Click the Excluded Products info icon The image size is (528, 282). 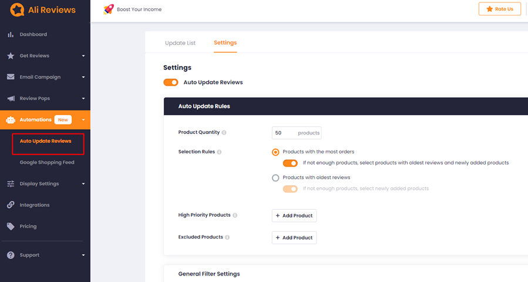(227, 237)
